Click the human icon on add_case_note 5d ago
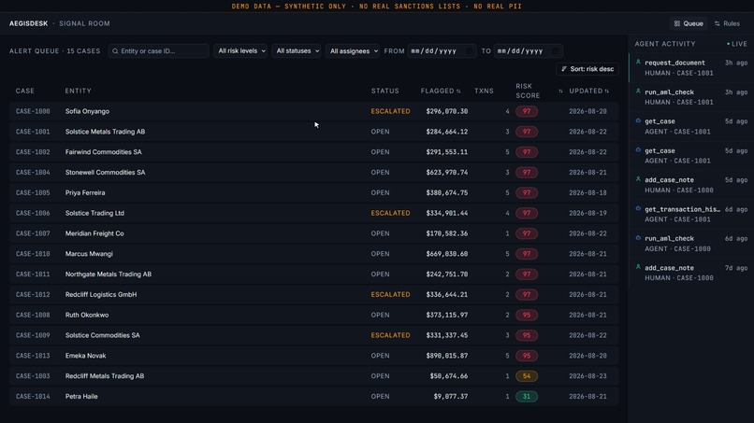The height and width of the screenshot is (423, 754). tap(638, 179)
